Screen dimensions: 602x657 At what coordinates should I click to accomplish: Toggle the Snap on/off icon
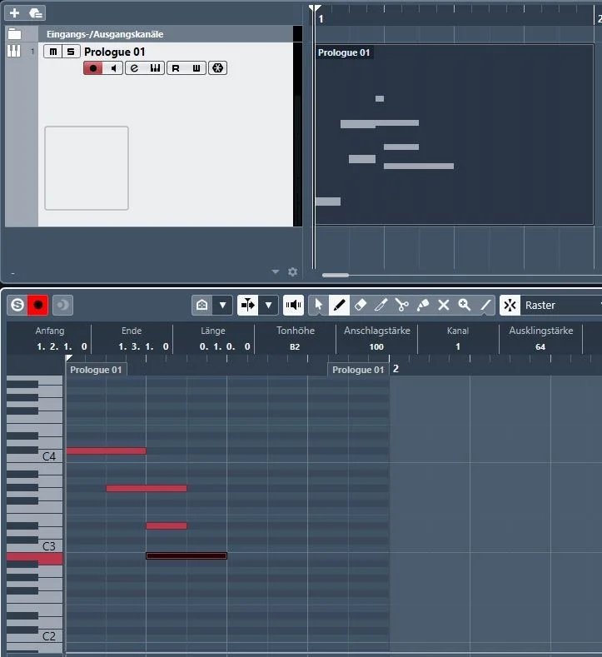pos(510,305)
